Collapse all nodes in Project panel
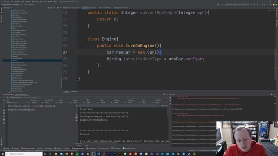The image size is (278, 156). pos(54,8)
